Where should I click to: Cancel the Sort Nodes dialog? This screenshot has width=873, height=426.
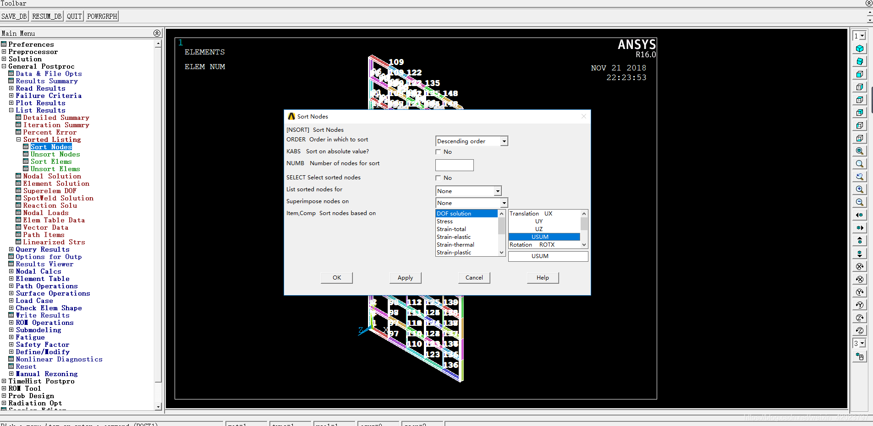coord(474,278)
